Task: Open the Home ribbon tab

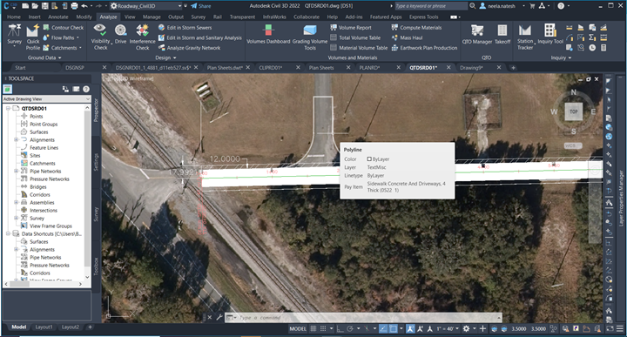Action: pyautogui.click(x=14, y=17)
